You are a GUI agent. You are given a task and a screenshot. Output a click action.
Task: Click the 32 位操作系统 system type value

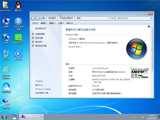(x=98, y=90)
